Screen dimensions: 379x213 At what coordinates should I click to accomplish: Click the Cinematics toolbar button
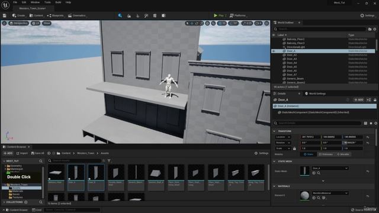point(77,16)
